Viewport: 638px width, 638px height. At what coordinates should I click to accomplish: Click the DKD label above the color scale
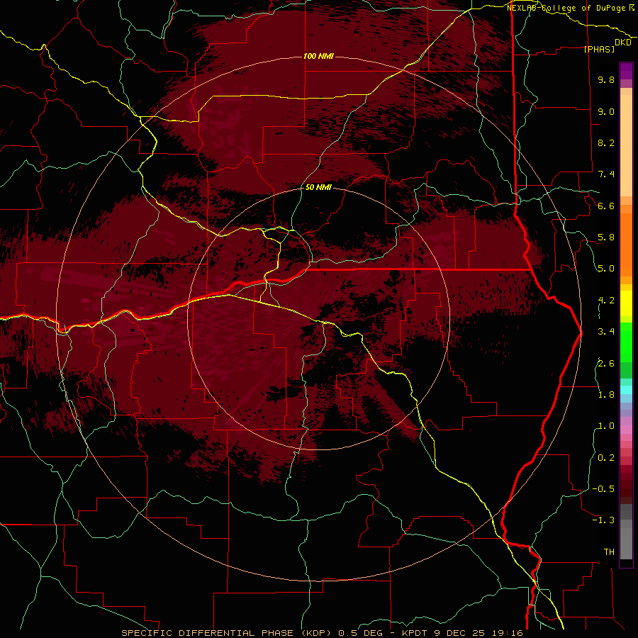tap(623, 43)
